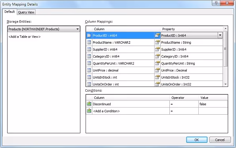Close the Entity Mapping Details dialog
Viewport: 236px width, 148px height.
pos(227,3)
